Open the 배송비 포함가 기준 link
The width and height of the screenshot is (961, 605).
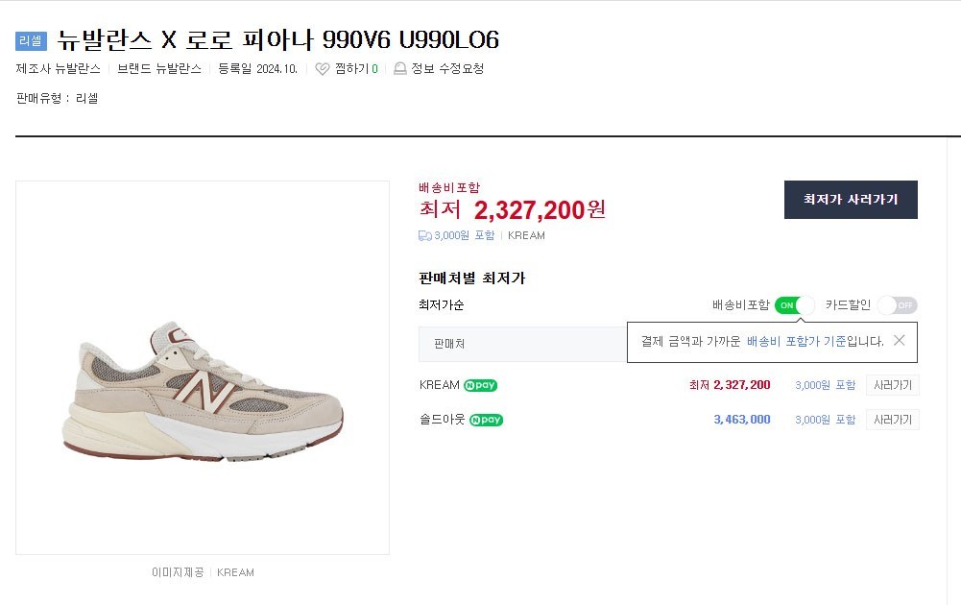[796, 341]
